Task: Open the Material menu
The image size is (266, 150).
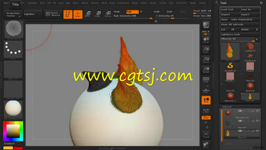Action: pyautogui.click(x=95, y=3)
